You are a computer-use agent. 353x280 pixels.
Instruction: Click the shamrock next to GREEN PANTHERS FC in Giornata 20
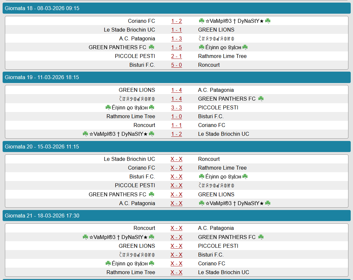click(151, 194)
